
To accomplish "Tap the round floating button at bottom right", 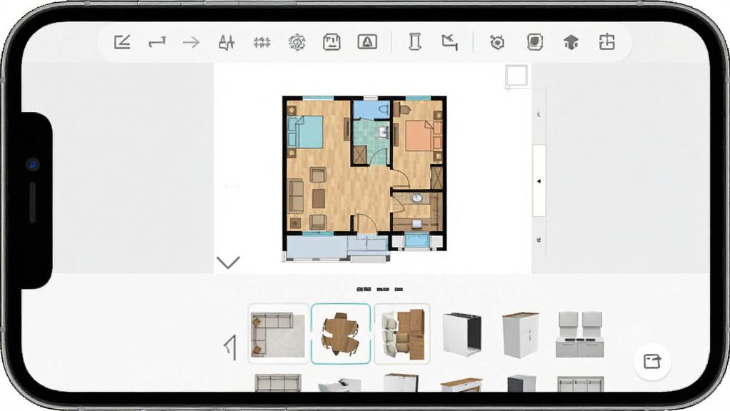I will 652,361.
